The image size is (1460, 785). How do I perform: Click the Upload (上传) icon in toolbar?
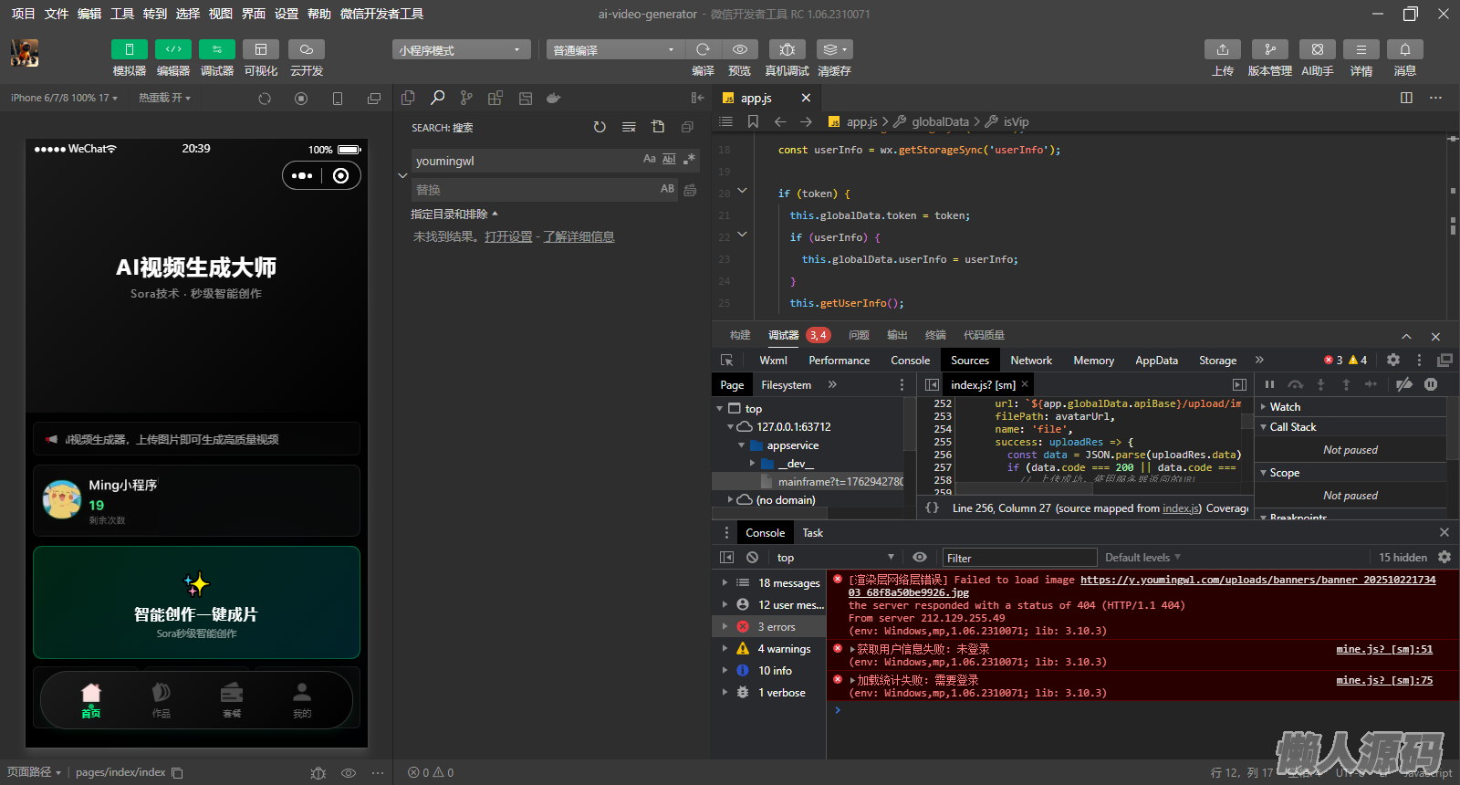[x=1222, y=50]
